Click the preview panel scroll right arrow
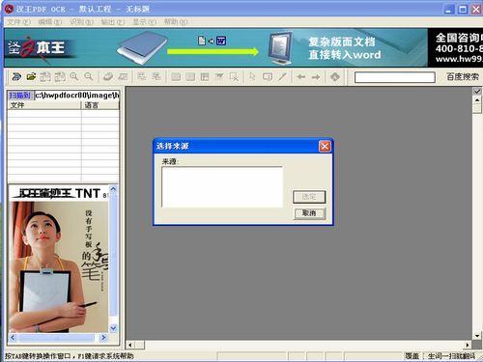This screenshot has width=483, height=362. [x=103, y=338]
